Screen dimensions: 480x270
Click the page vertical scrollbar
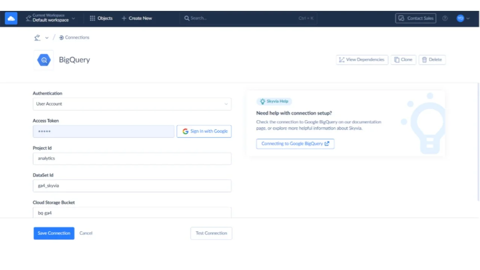(x=478, y=142)
